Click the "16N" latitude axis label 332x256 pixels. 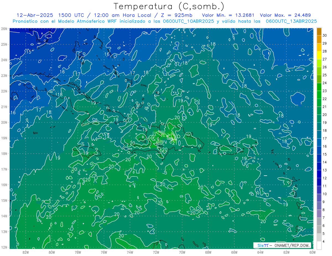[x=4, y=185]
